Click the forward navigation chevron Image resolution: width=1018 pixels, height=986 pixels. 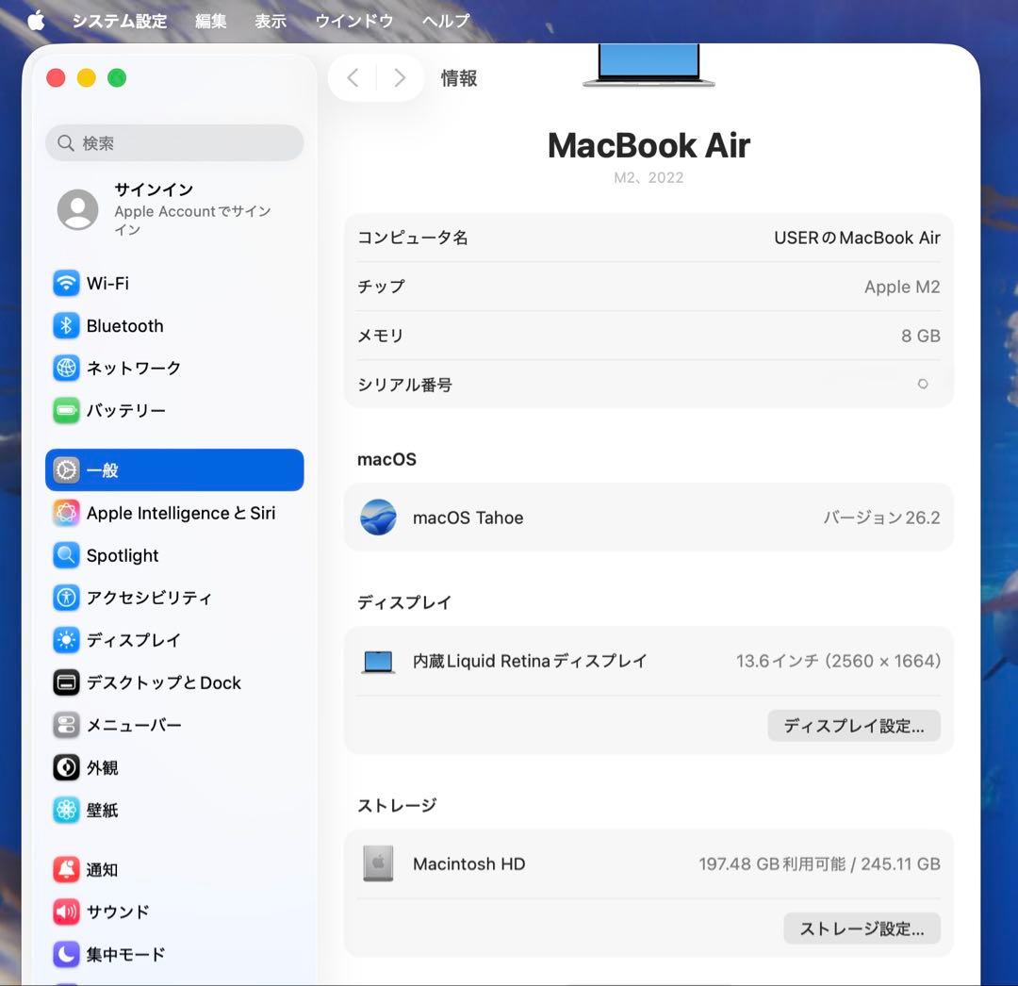tap(400, 78)
